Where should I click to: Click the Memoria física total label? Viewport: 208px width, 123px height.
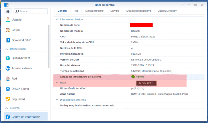72,54
